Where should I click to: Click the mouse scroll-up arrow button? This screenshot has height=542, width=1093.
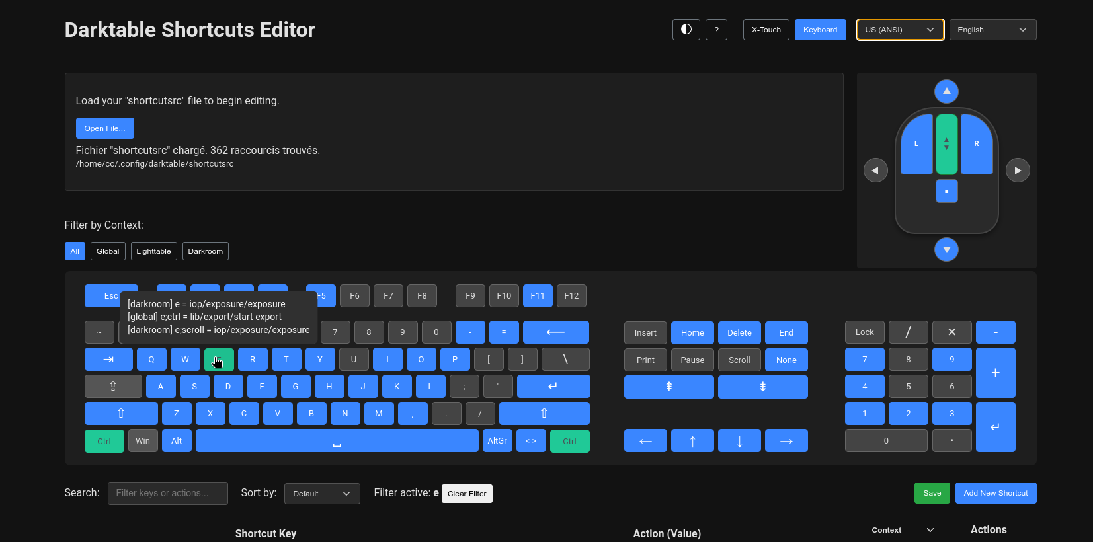tap(946, 91)
